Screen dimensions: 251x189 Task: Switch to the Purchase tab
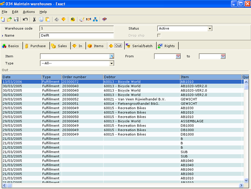35,46
